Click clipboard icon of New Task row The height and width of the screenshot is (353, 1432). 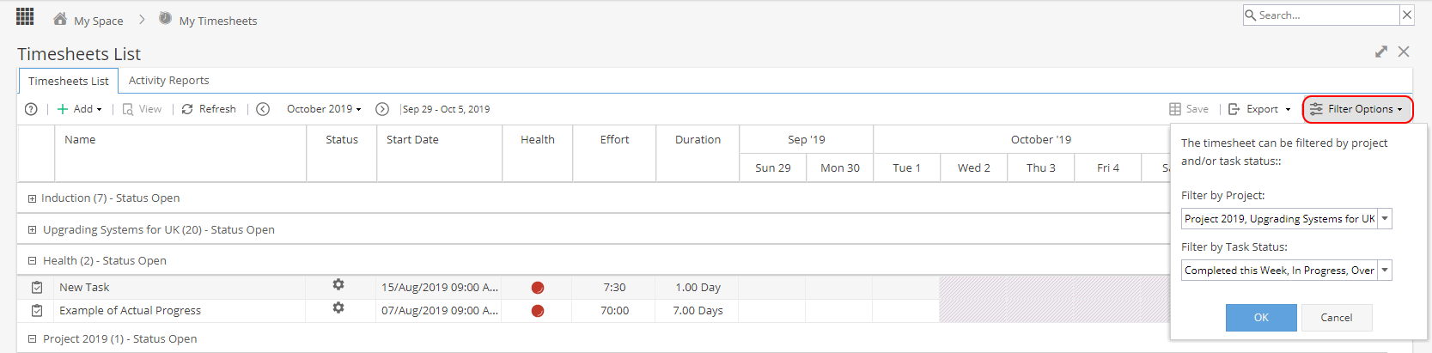[37, 288]
